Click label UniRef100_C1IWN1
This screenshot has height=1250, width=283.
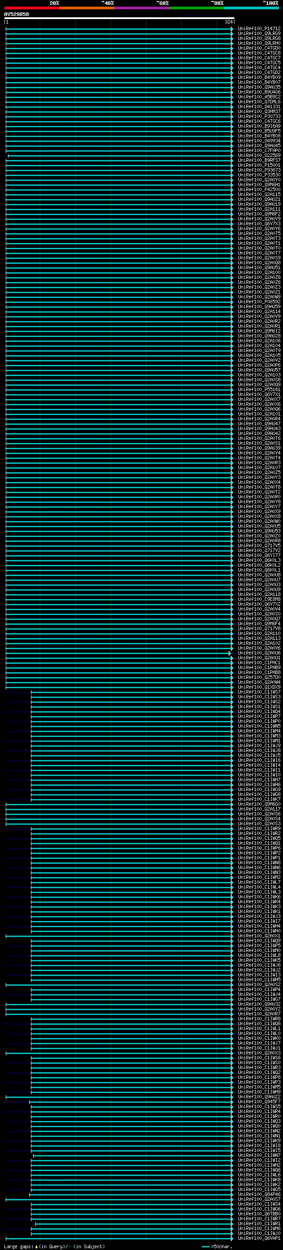259,1136
